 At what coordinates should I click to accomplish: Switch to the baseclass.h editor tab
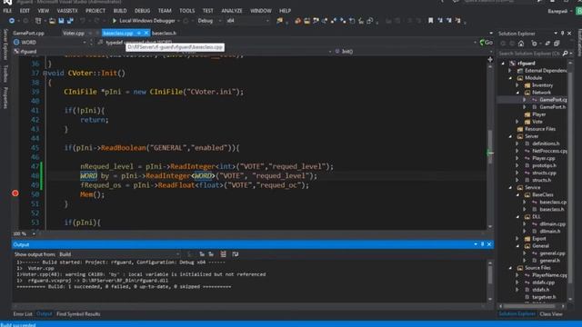tap(164, 33)
